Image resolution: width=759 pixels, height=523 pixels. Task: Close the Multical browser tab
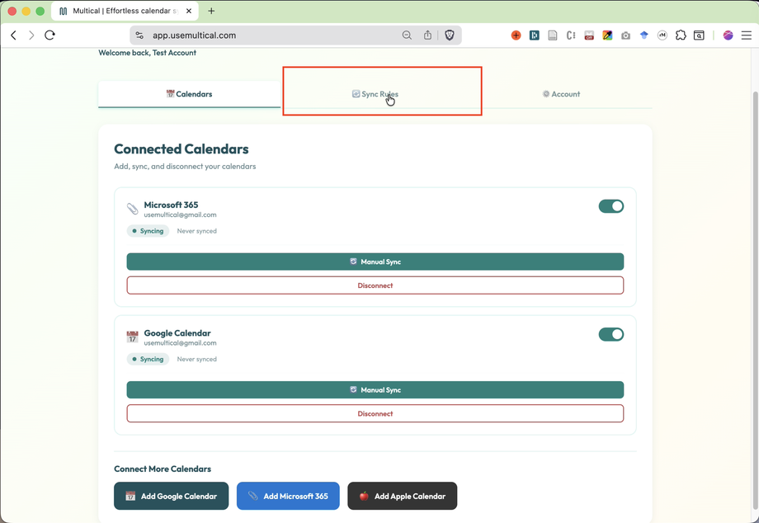189,11
